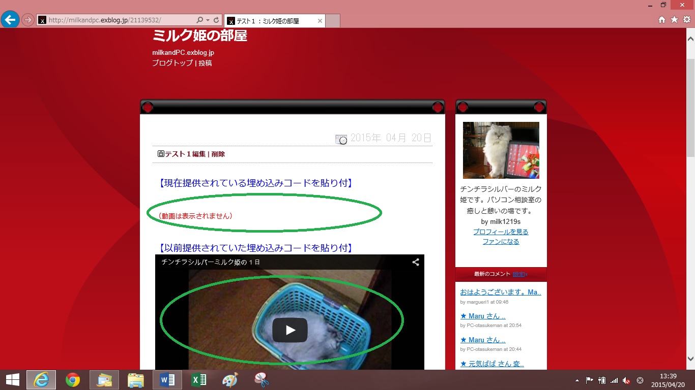Open ★ Maru さん comment from 20:44
The height and width of the screenshot is (390, 695).
[x=483, y=340]
